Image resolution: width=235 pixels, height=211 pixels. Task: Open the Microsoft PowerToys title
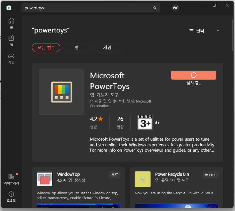tap(109, 81)
